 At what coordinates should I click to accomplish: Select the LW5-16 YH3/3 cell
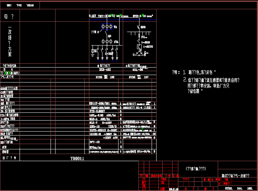[x=103, y=127]
